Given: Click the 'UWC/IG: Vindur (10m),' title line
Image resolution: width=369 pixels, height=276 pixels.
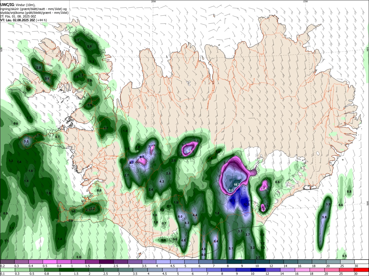Looking at the screenshot, I should pyautogui.click(x=18, y=5).
